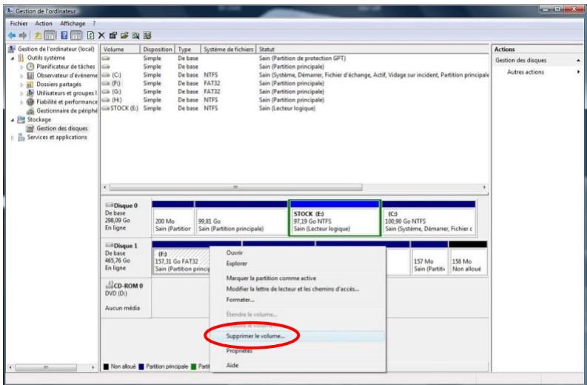This screenshot has height=385, width=587.
Task: Click the Services et applications icon
Action: (21, 138)
